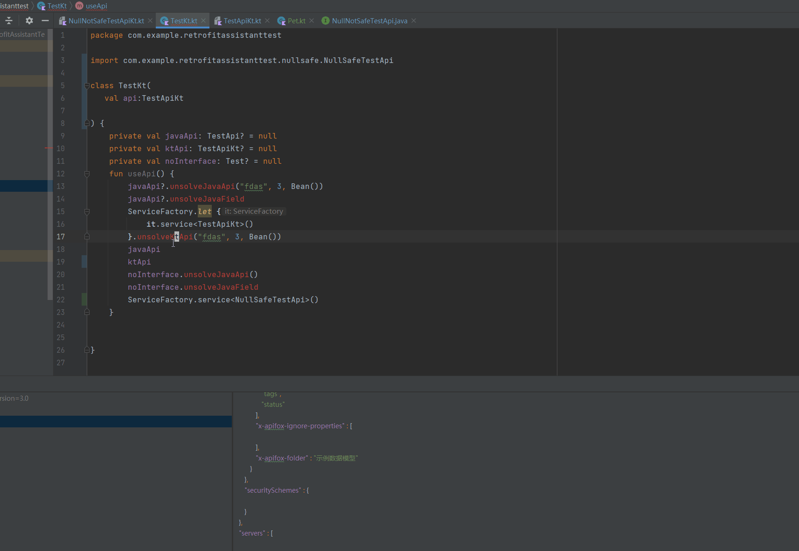This screenshot has height=551, width=799.
Task: Click ServiceFactory.service<NullSafeTestApi>() on line 22
Action: [223, 300]
